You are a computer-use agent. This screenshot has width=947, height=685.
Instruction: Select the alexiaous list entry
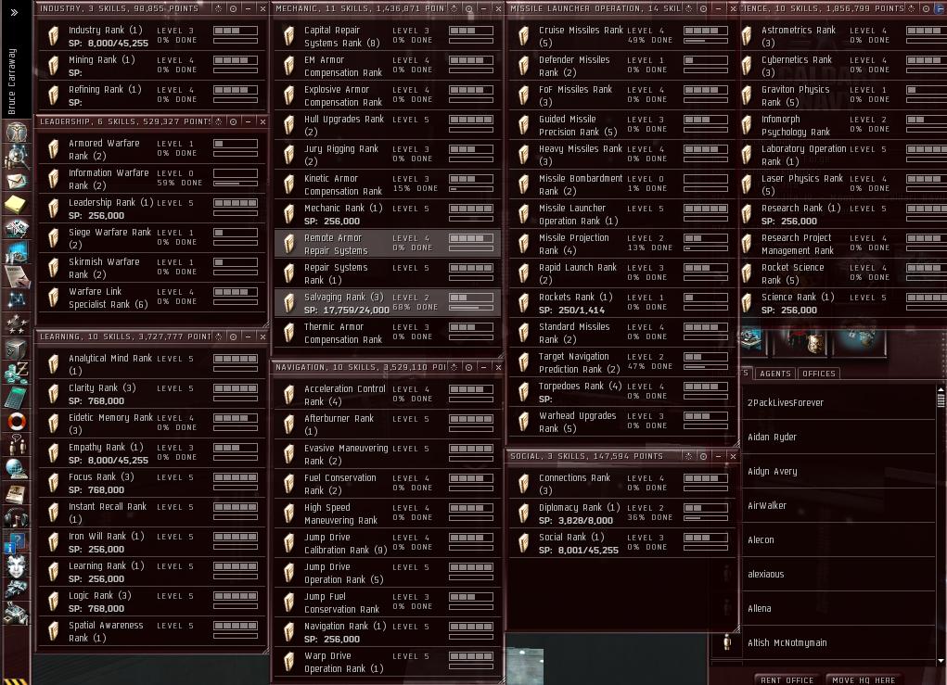(x=838, y=574)
